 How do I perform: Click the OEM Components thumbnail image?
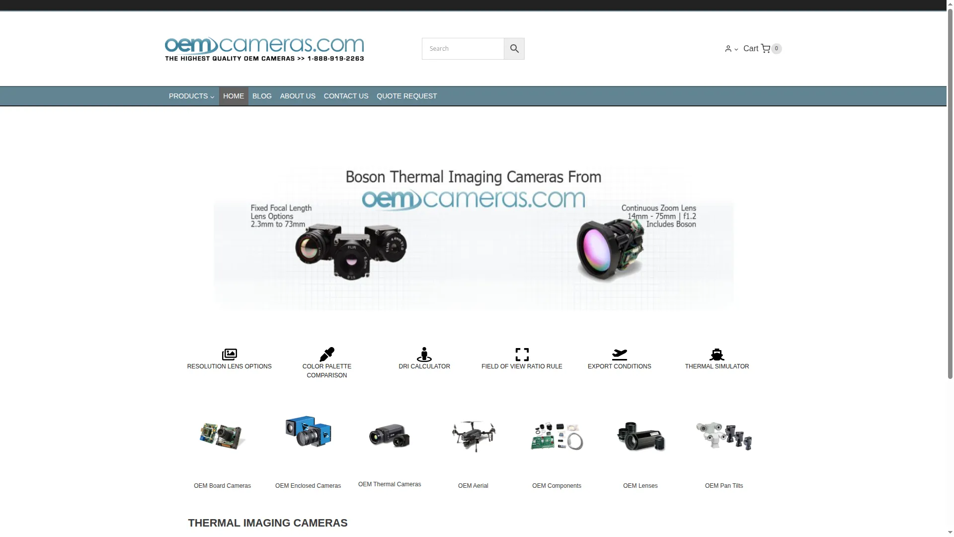point(556,436)
